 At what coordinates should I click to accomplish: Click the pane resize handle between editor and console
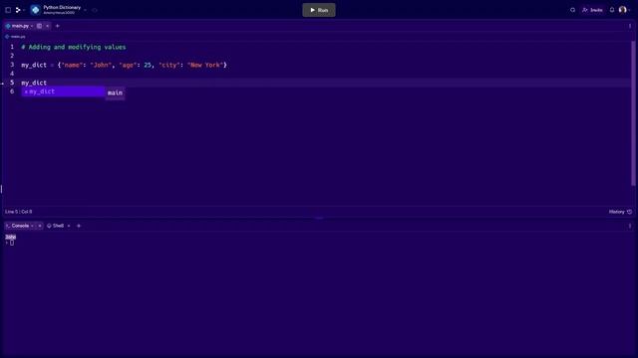point(319,218)
